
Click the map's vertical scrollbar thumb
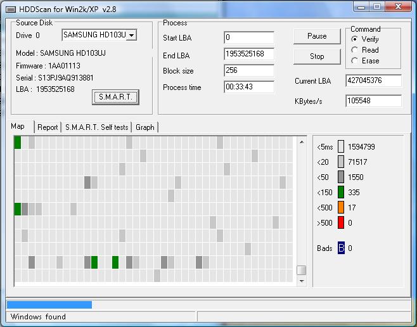point(301,270)
